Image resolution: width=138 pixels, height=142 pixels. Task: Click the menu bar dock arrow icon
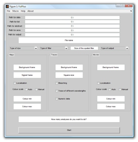(131, 11)
